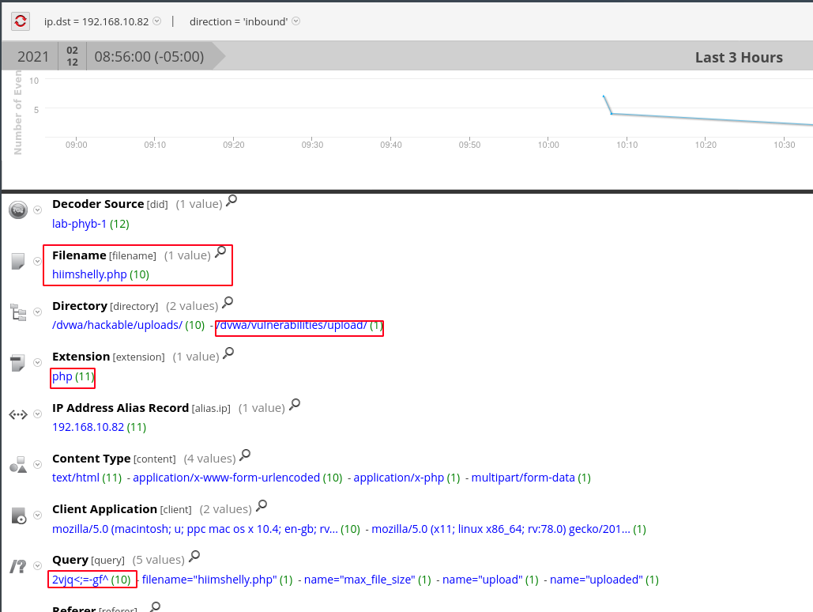Click the refresh query icon
The image size is (813, 612).
[x=20, y=21]
